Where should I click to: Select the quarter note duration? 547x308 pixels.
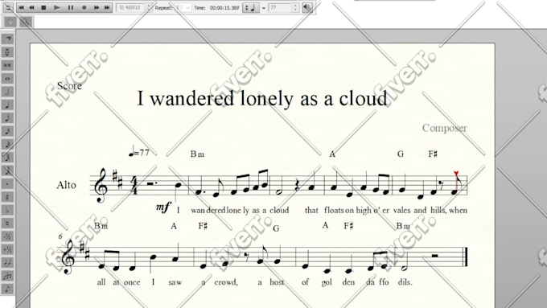tap(8, 105)
